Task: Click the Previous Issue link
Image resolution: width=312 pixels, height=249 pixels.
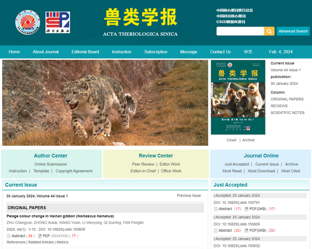Action: pos(188,195)
